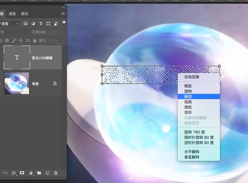This screenshot has height=183, width=248.
Task: Choose 扭曲 in context menu
Action: pyautogui.click(x=199, y=102)
